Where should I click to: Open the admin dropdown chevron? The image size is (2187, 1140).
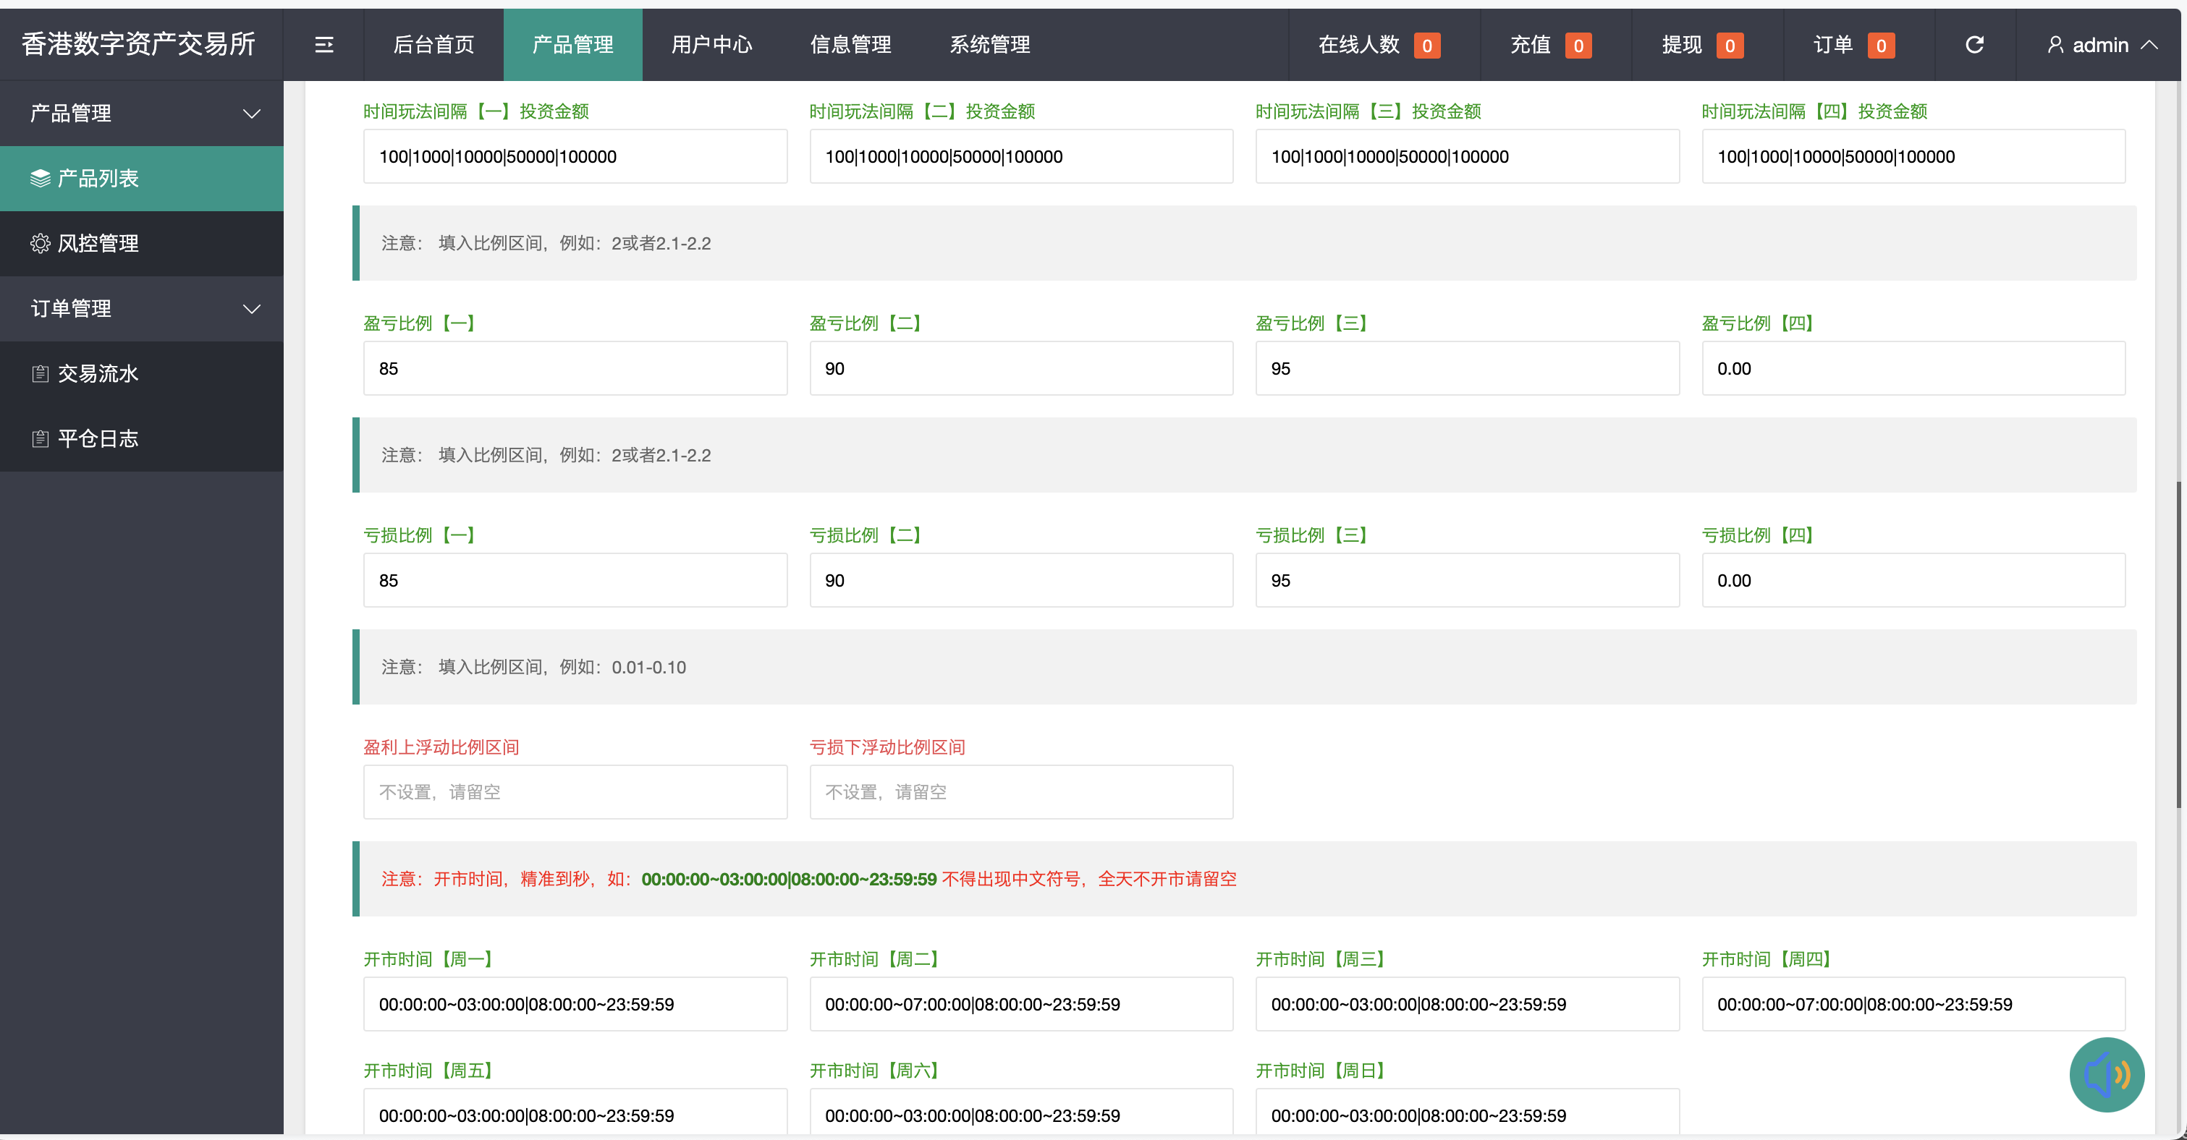(2149, 45)
